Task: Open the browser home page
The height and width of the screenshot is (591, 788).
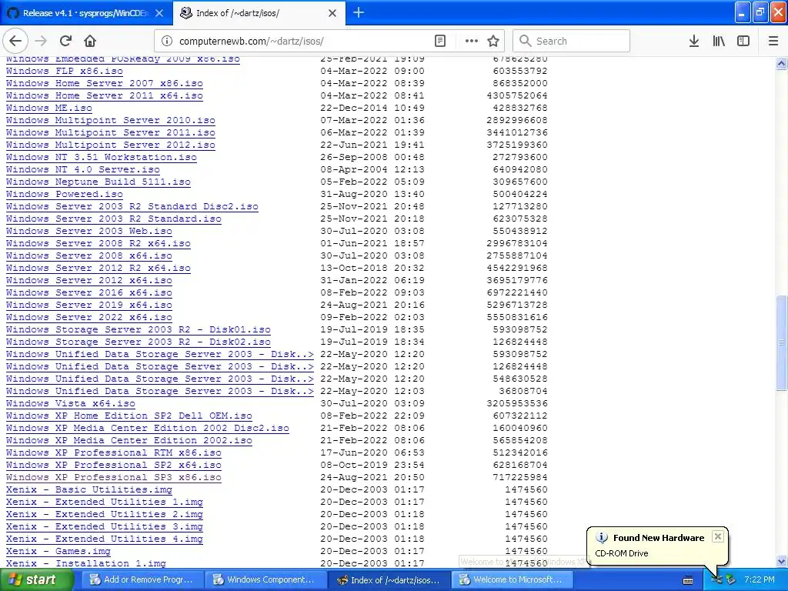Action: coord(90,42)
